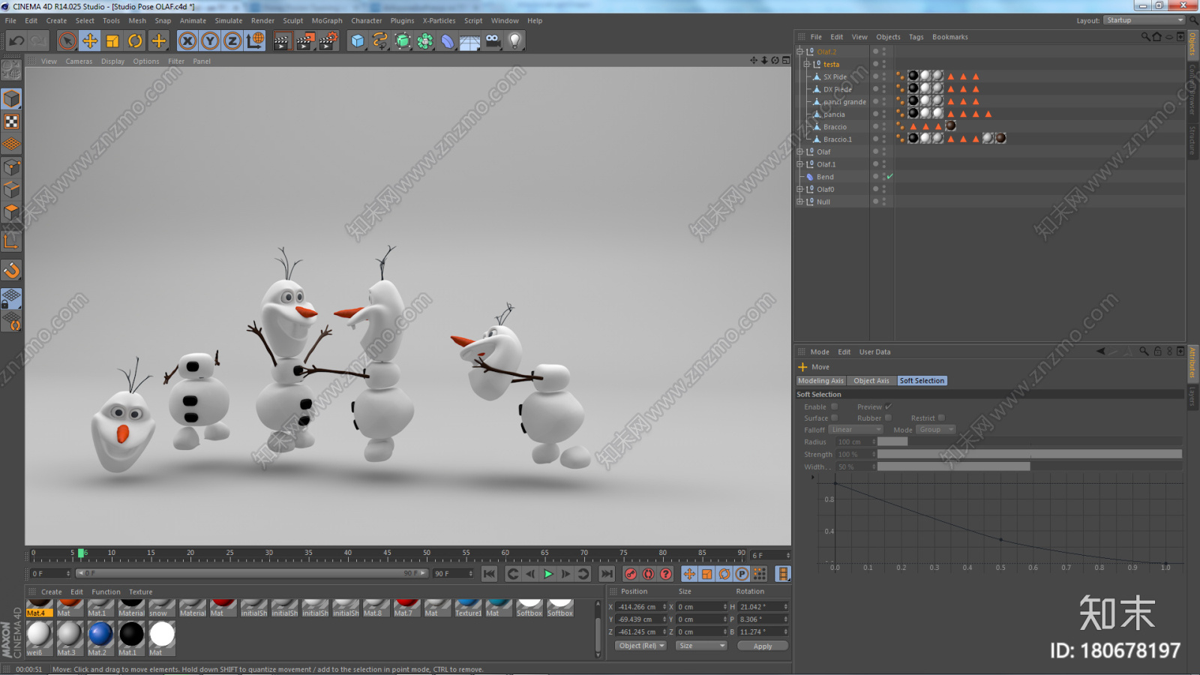Click the Make Editable icon
Screen dimensions: 1200x675
pyautogui.click(x=11, y=70)
